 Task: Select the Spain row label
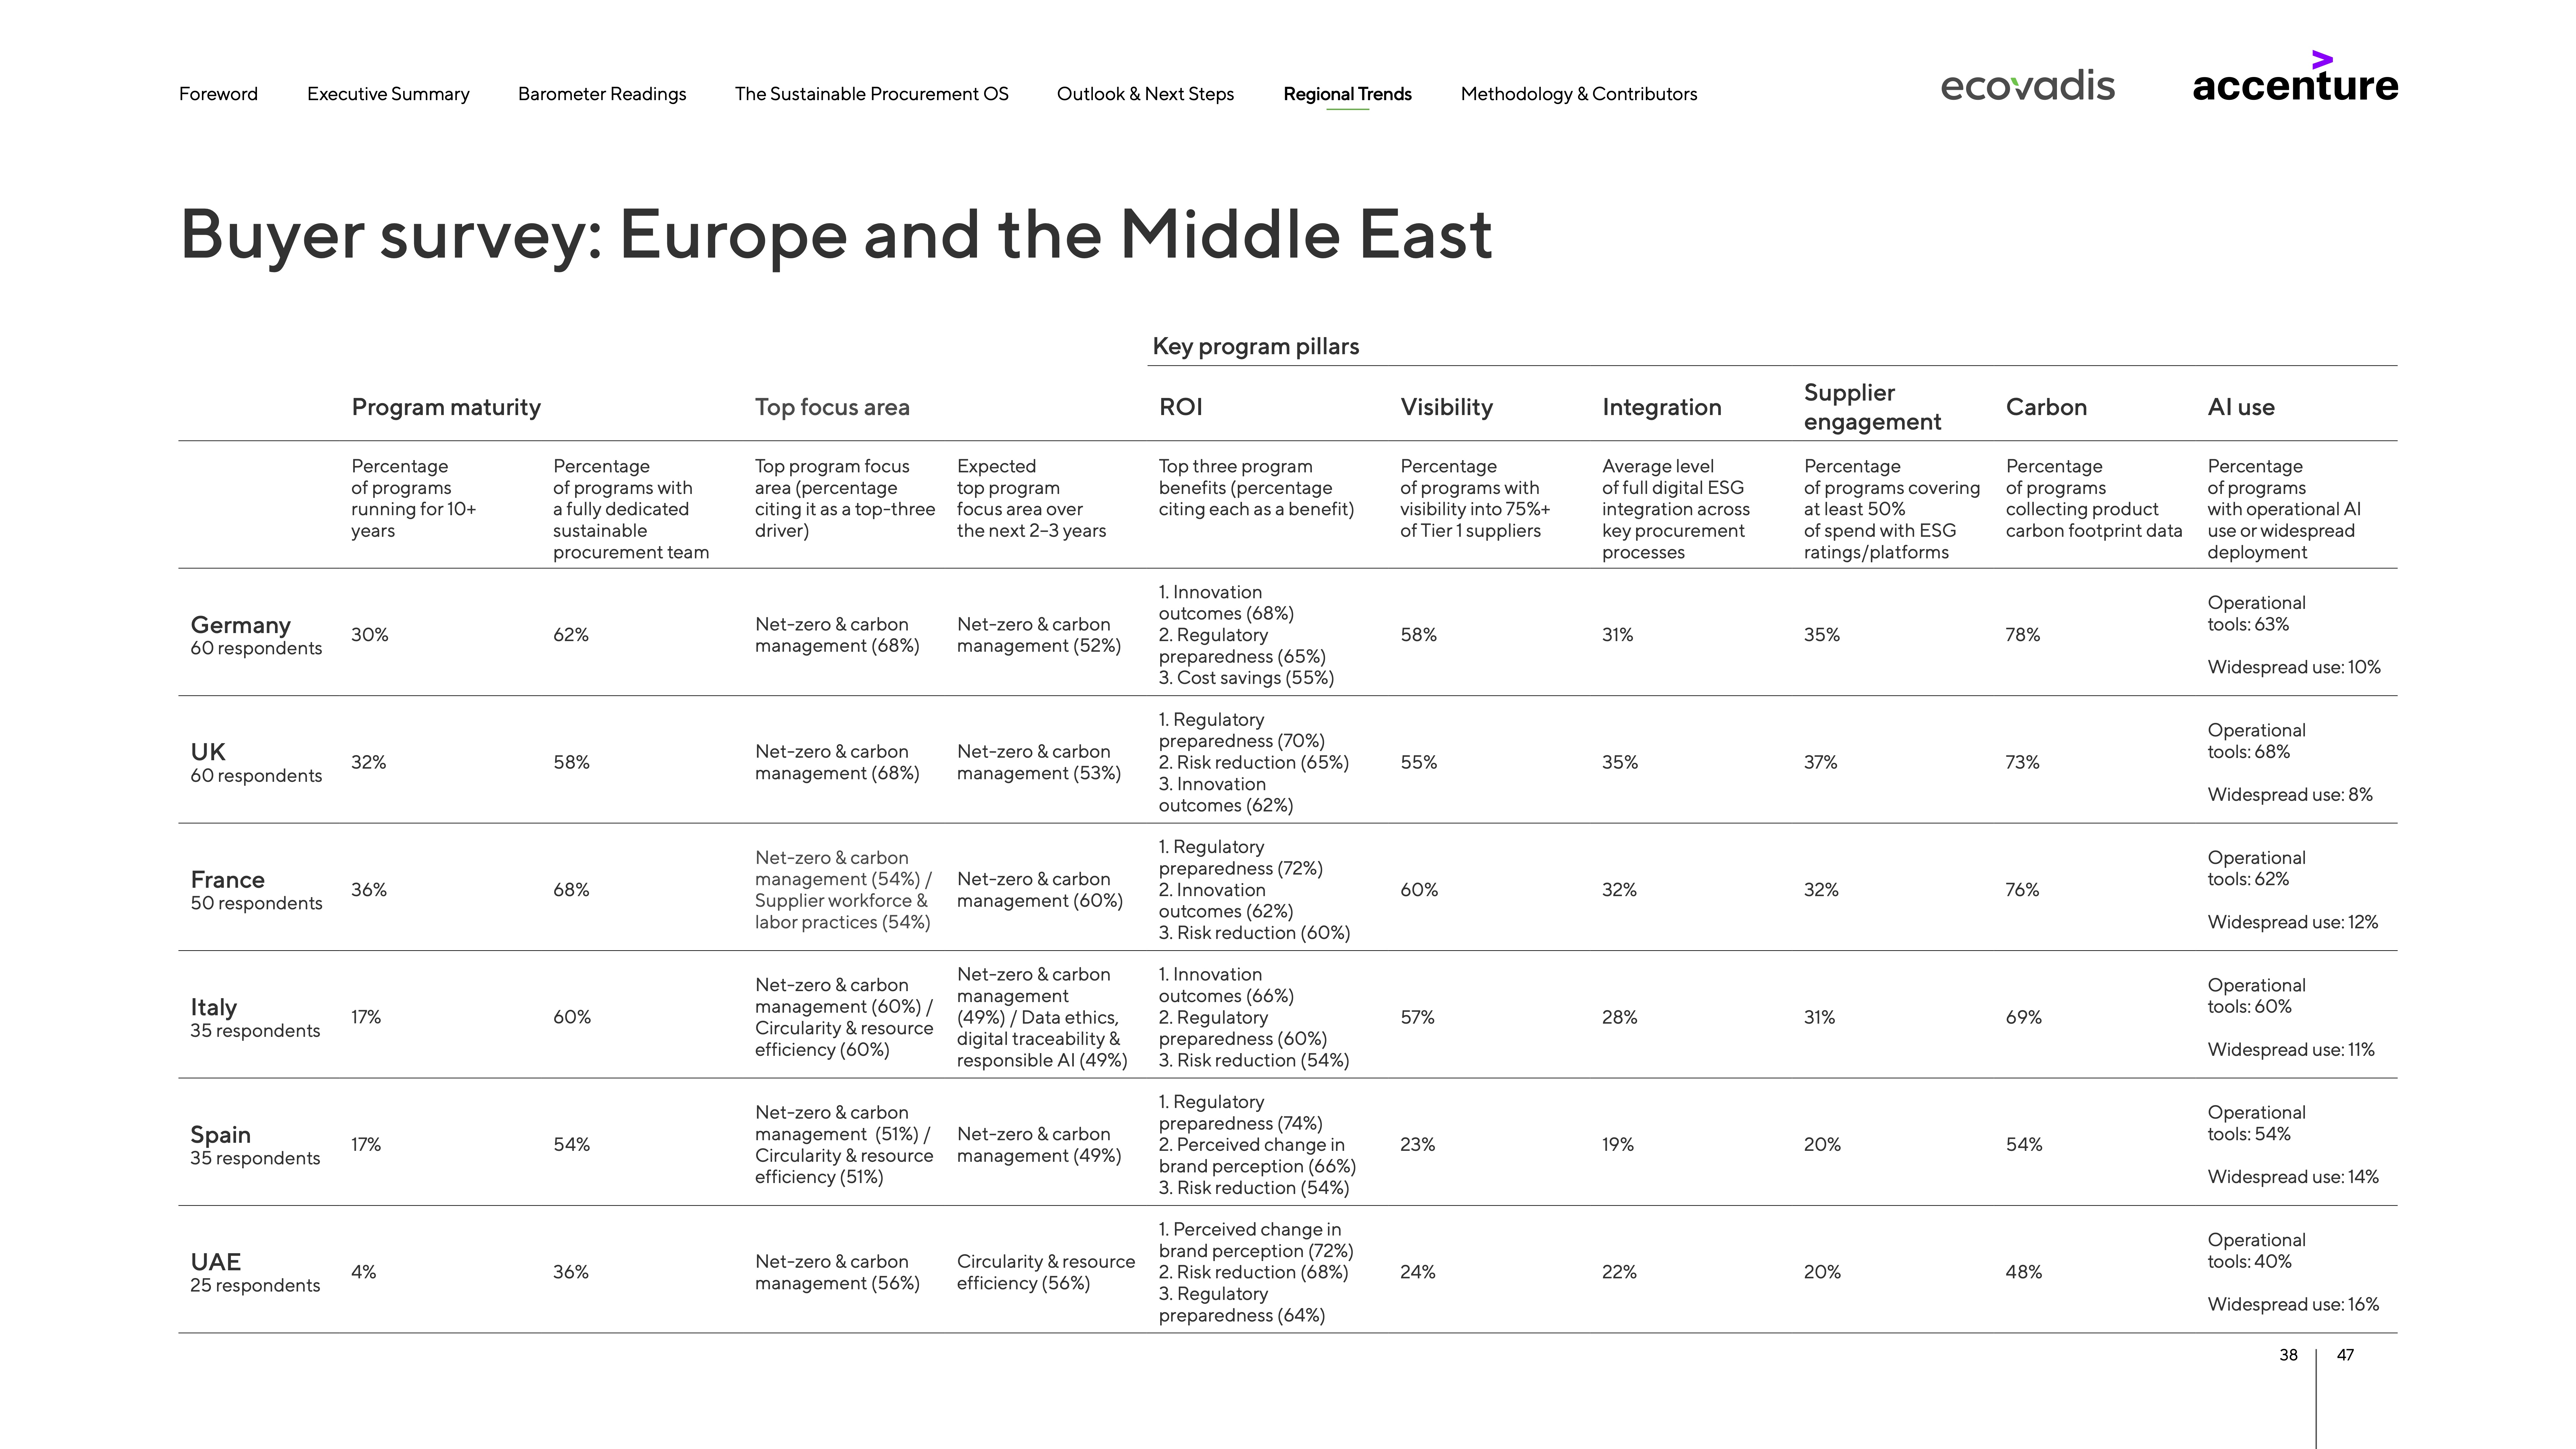point(220,1135)
